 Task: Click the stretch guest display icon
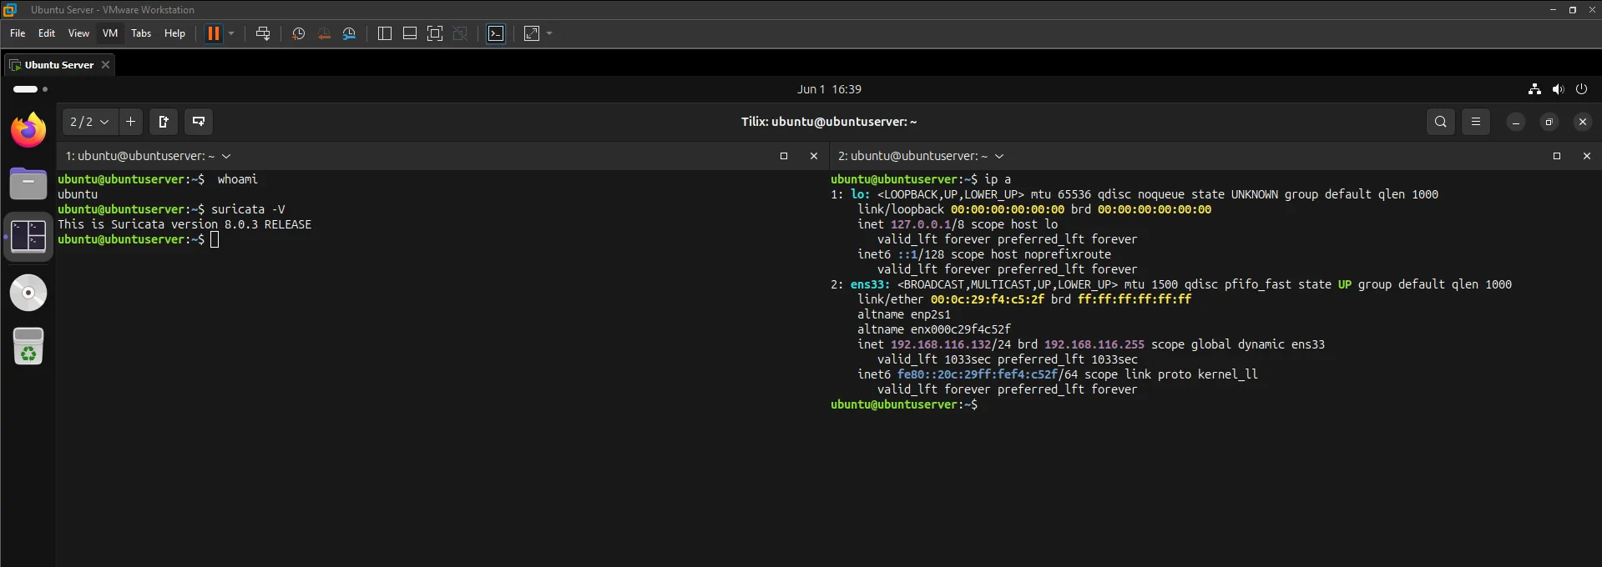point(532,33)
